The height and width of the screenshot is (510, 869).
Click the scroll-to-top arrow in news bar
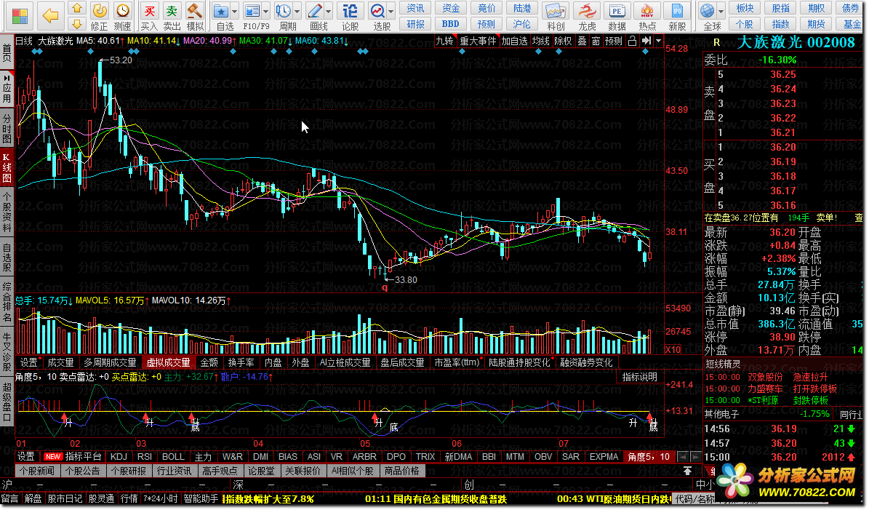[x=687, y=471]
